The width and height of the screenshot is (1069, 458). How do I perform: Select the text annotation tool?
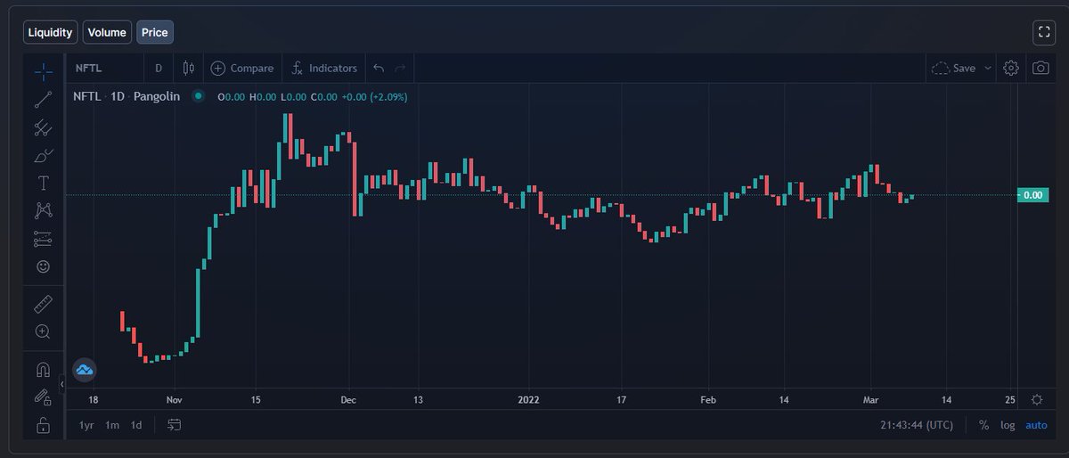43,184
